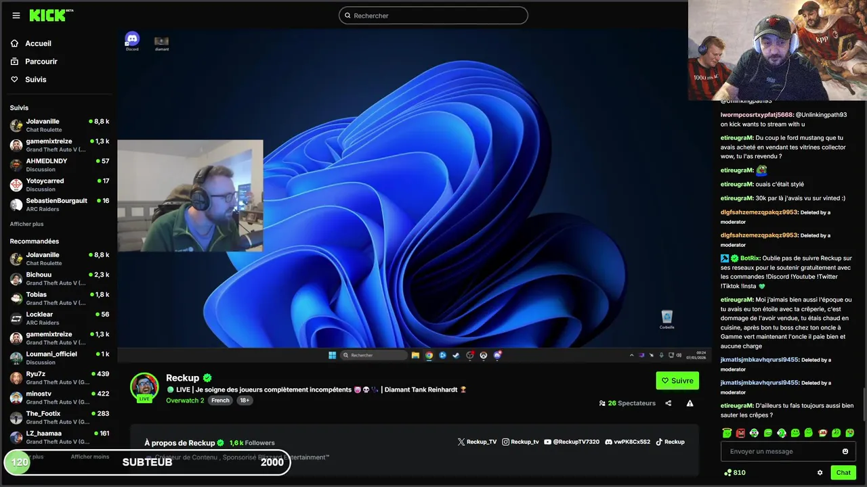Open the Reckup TikTok link

[670, 442]
